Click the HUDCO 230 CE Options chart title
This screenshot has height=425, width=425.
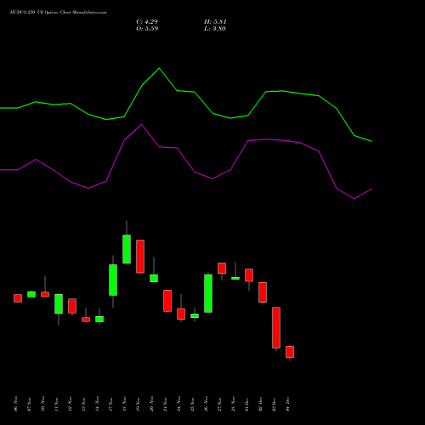coord(59,13)
